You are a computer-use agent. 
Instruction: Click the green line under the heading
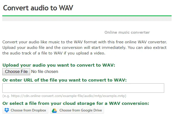click(x=87, y=16)
